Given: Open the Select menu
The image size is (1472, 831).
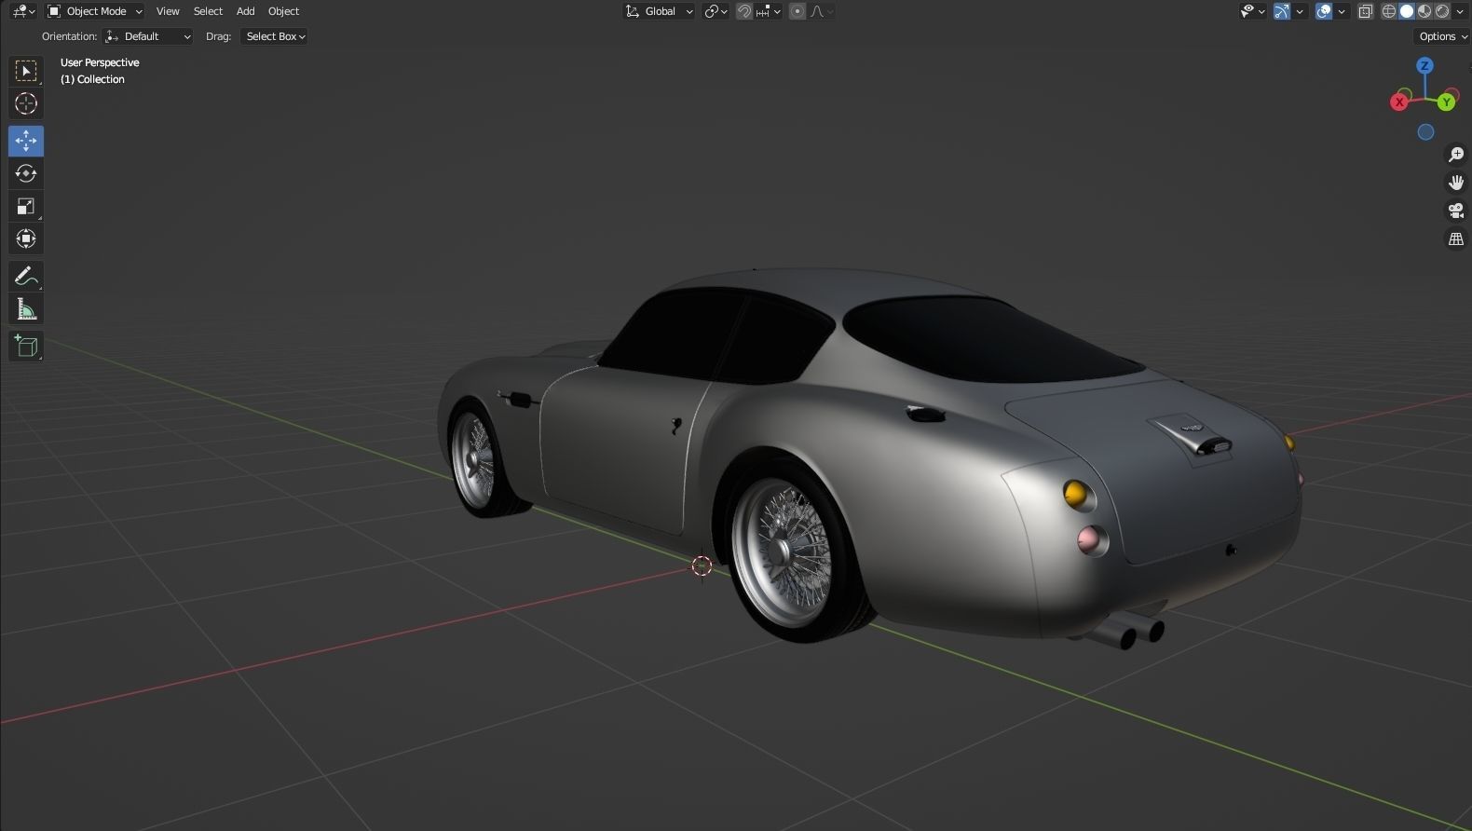Looking at the screenshot, I should 208,11.
